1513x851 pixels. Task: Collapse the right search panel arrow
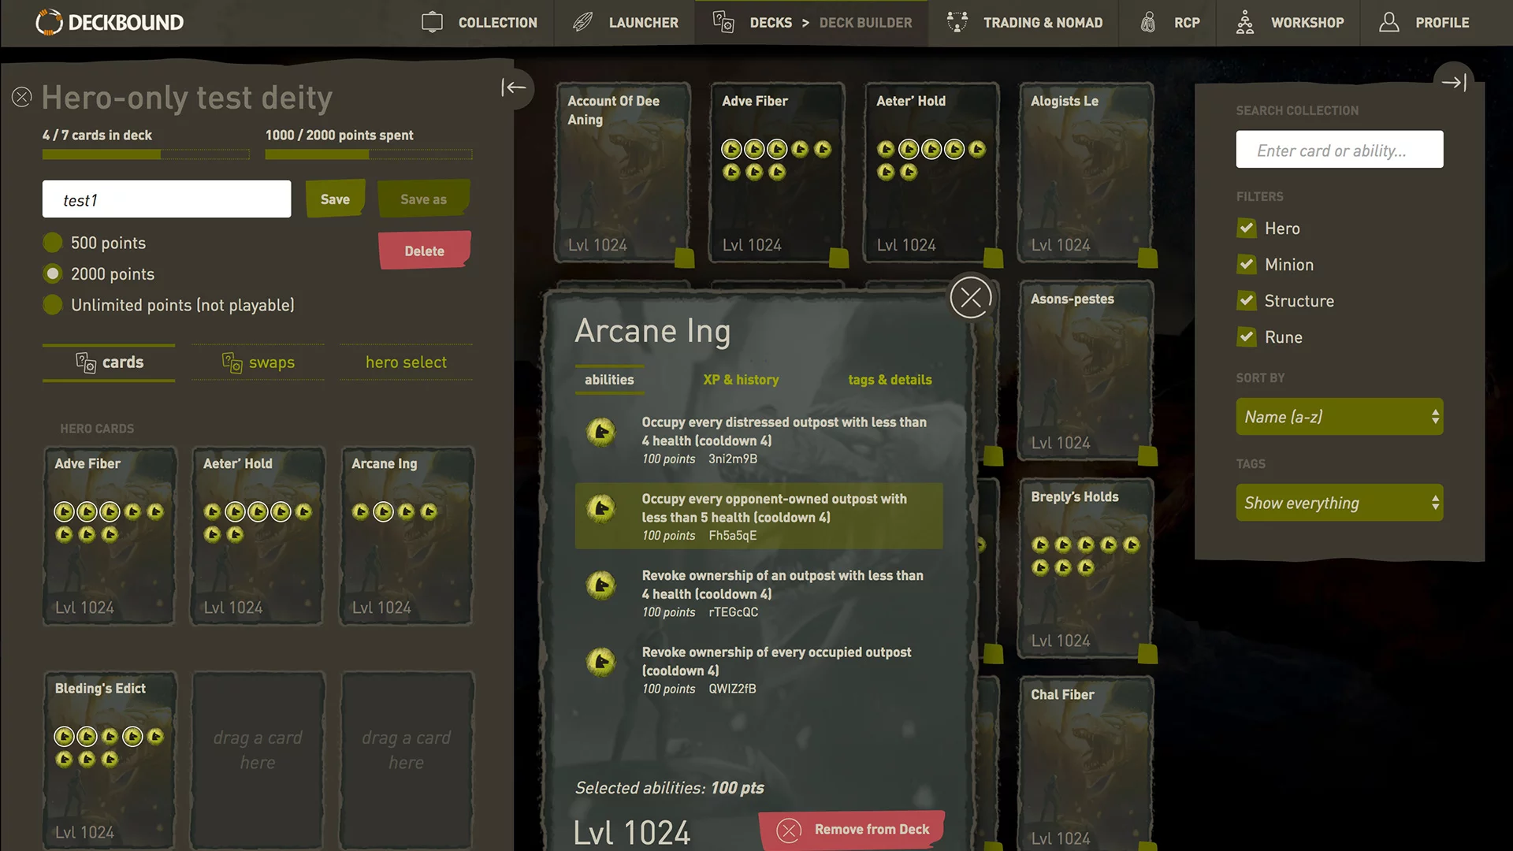pos(1454,82)
